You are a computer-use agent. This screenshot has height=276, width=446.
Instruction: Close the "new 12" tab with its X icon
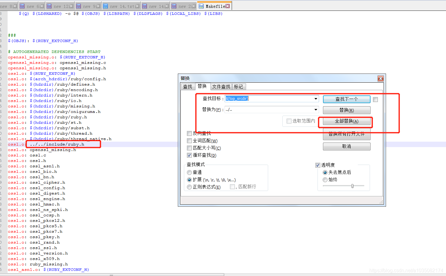71,6
